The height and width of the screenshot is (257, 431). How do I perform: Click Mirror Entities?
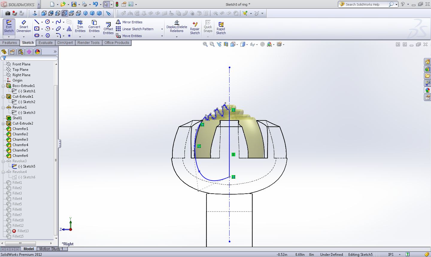tap(129, 22)
